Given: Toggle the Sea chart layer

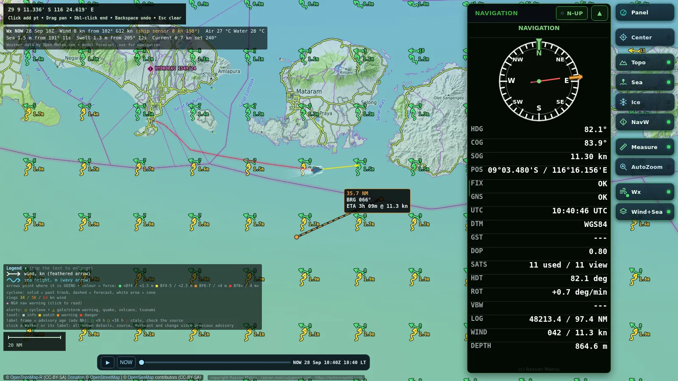Looking at the screenshot, I should (645, 82).
